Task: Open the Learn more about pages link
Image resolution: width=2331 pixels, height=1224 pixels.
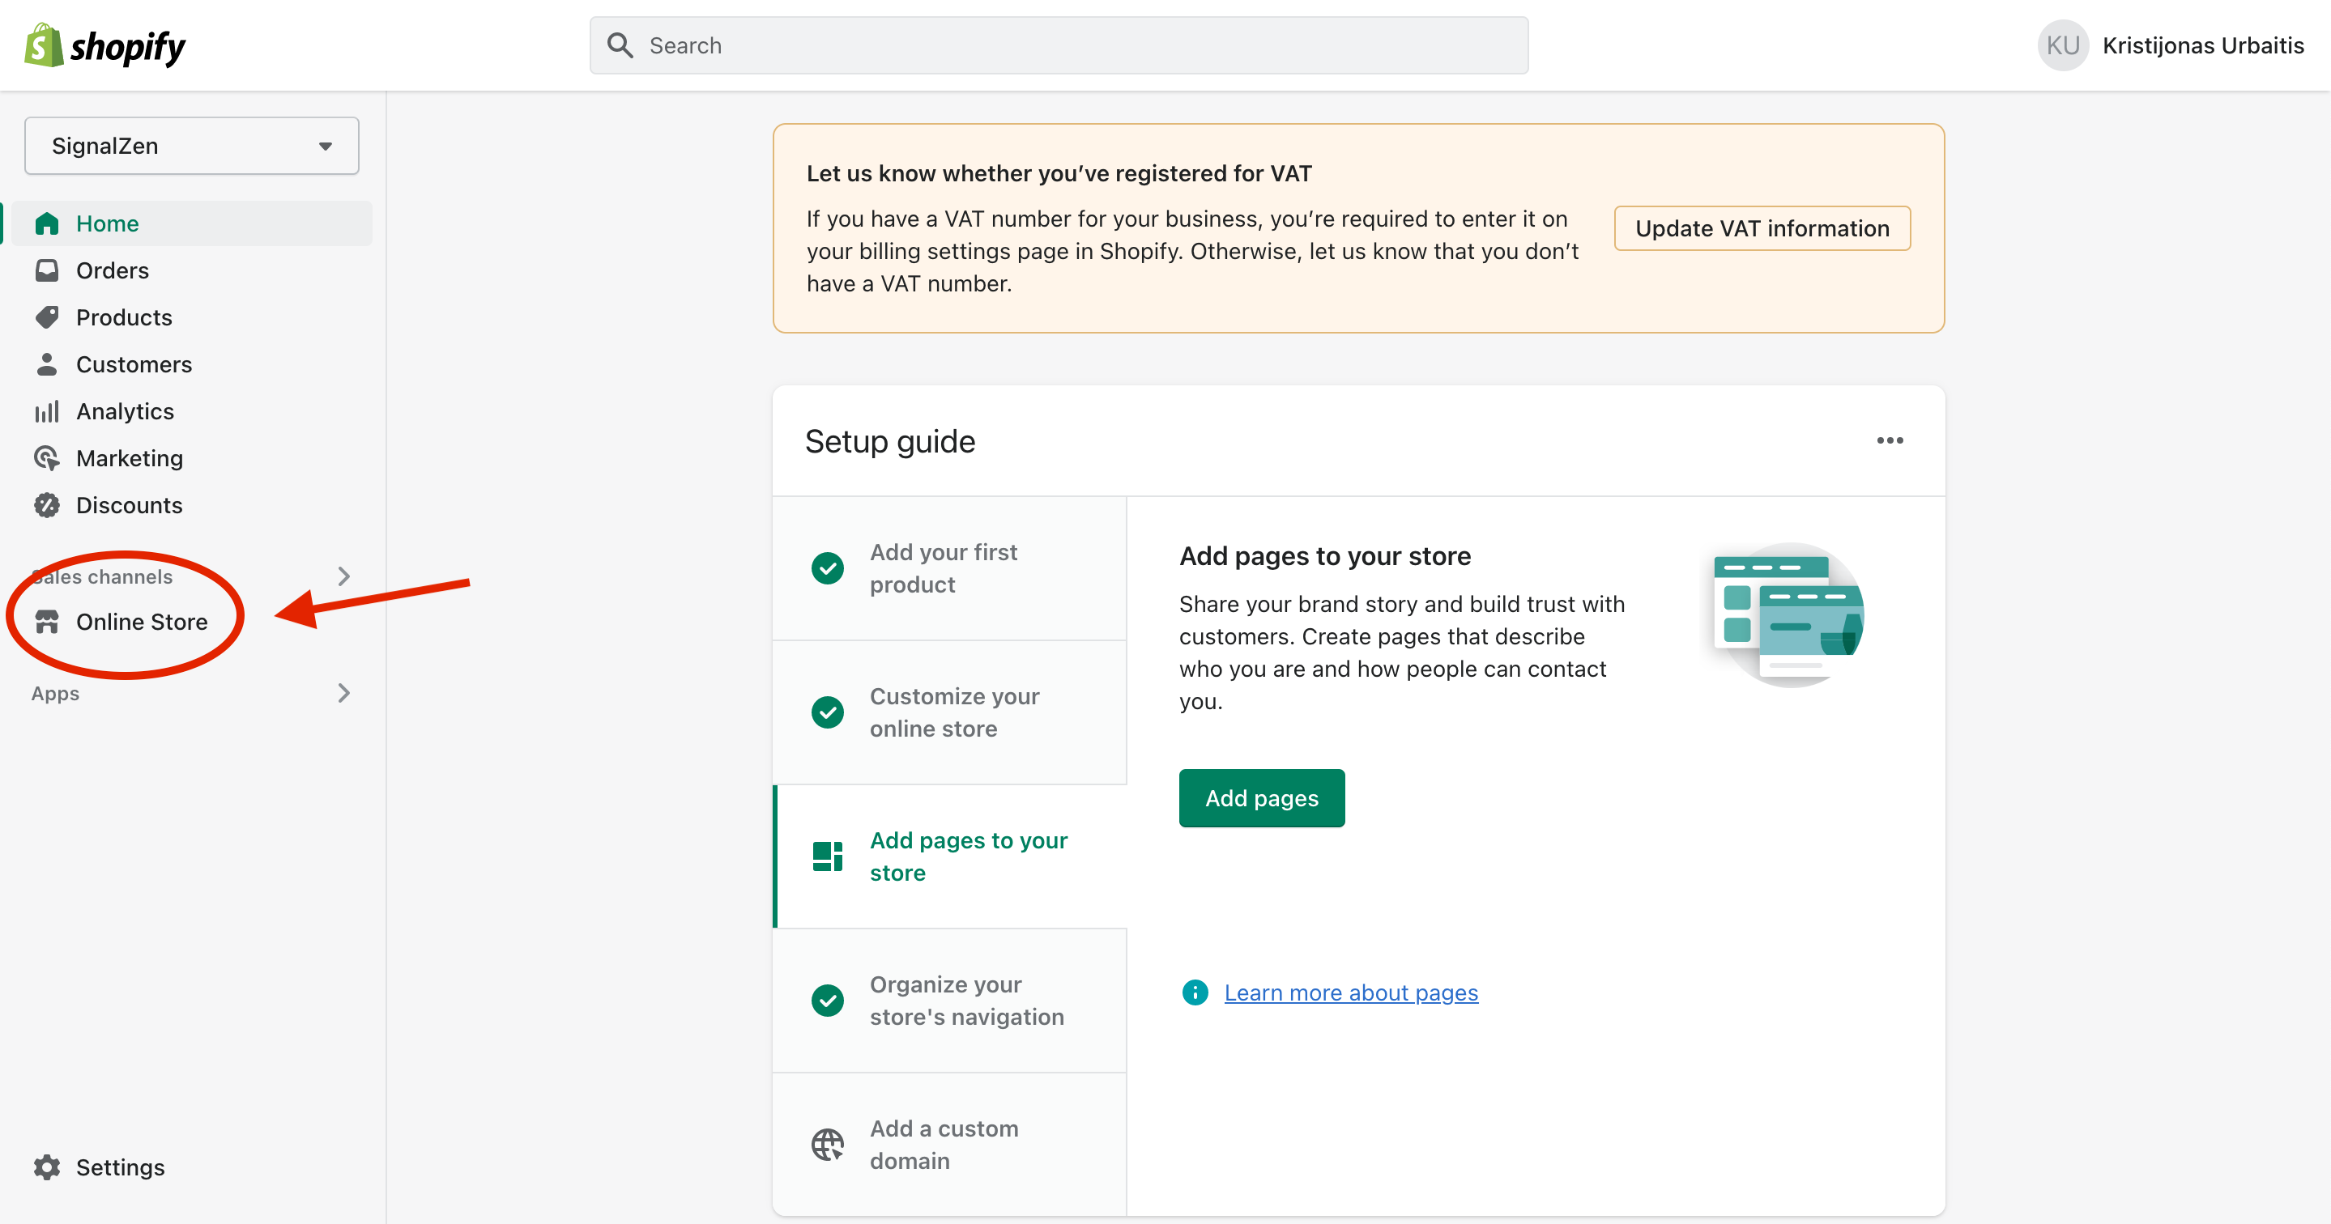Action: (x=1350, y=992)
